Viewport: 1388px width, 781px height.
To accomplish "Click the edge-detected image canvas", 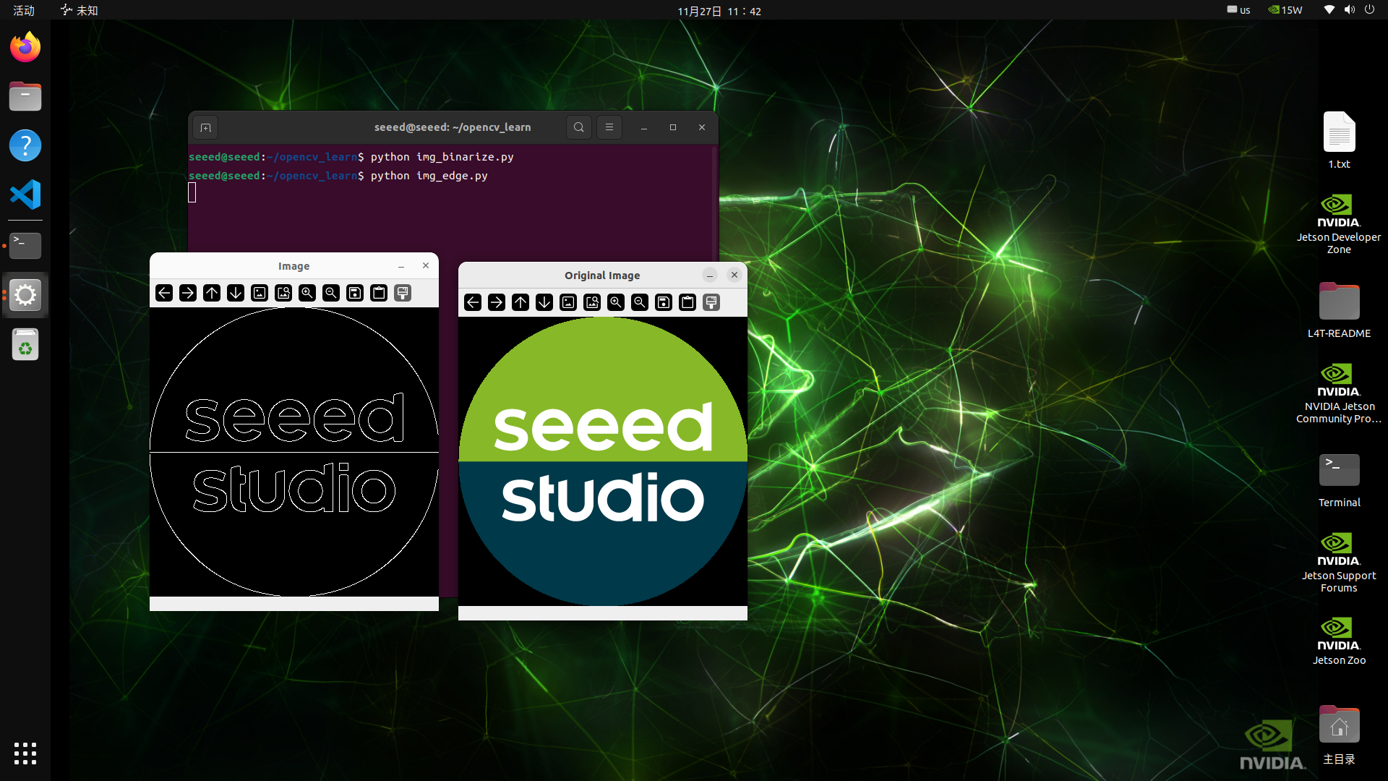I will [294, 452].
